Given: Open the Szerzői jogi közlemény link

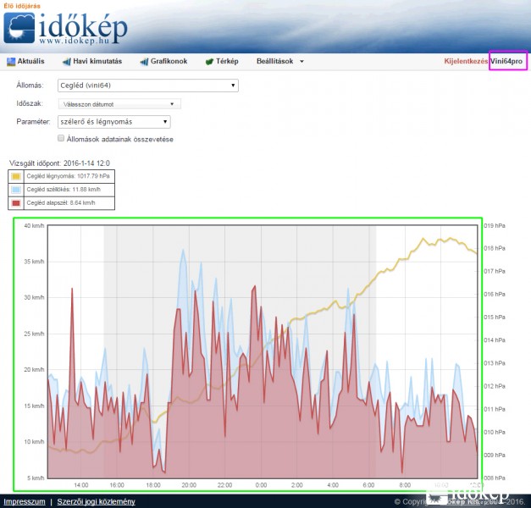Looking at the screenshot, I should click(95, 502).
